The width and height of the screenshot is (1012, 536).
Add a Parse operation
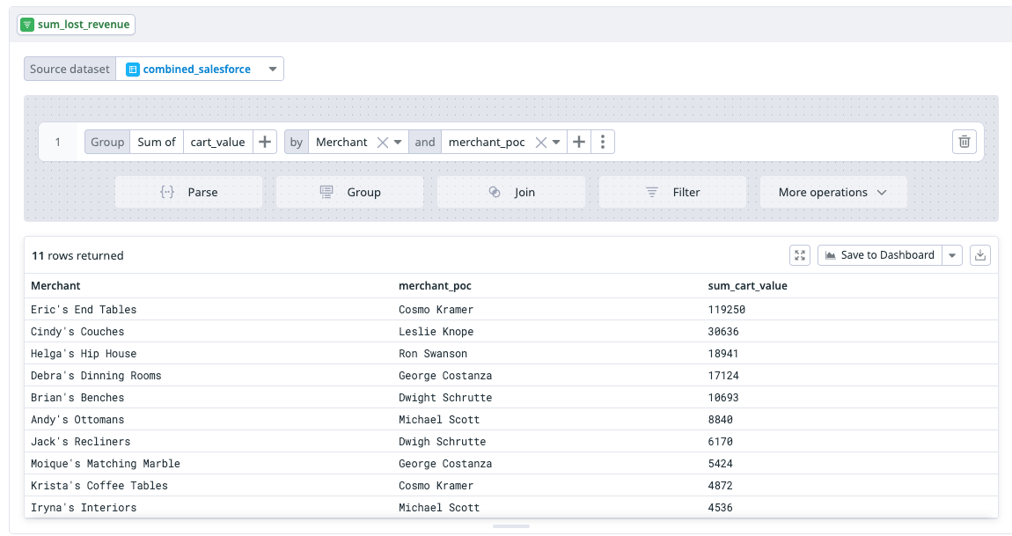188,192
